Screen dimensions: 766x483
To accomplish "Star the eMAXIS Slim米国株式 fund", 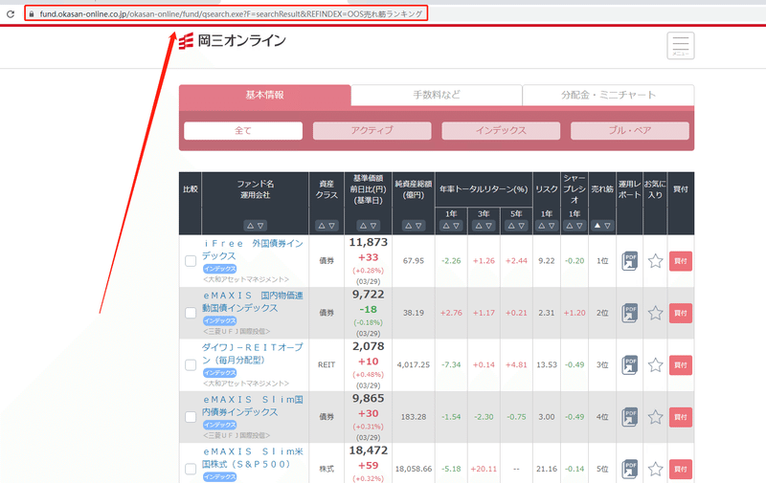I will (655, 469).
